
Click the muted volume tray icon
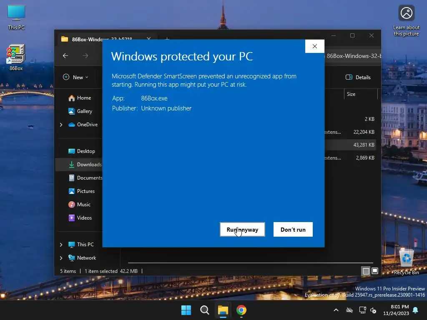pyautogui.click(x=373, y=310)
